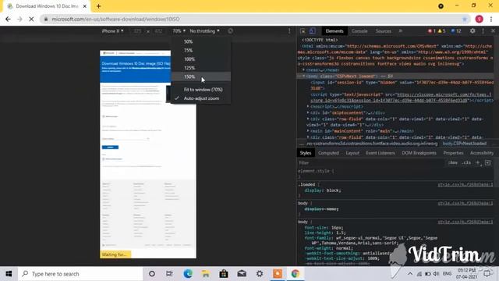Open DevTools three-dot customize menu
Screen dimensions: 499x281
(x=483, y=31)
